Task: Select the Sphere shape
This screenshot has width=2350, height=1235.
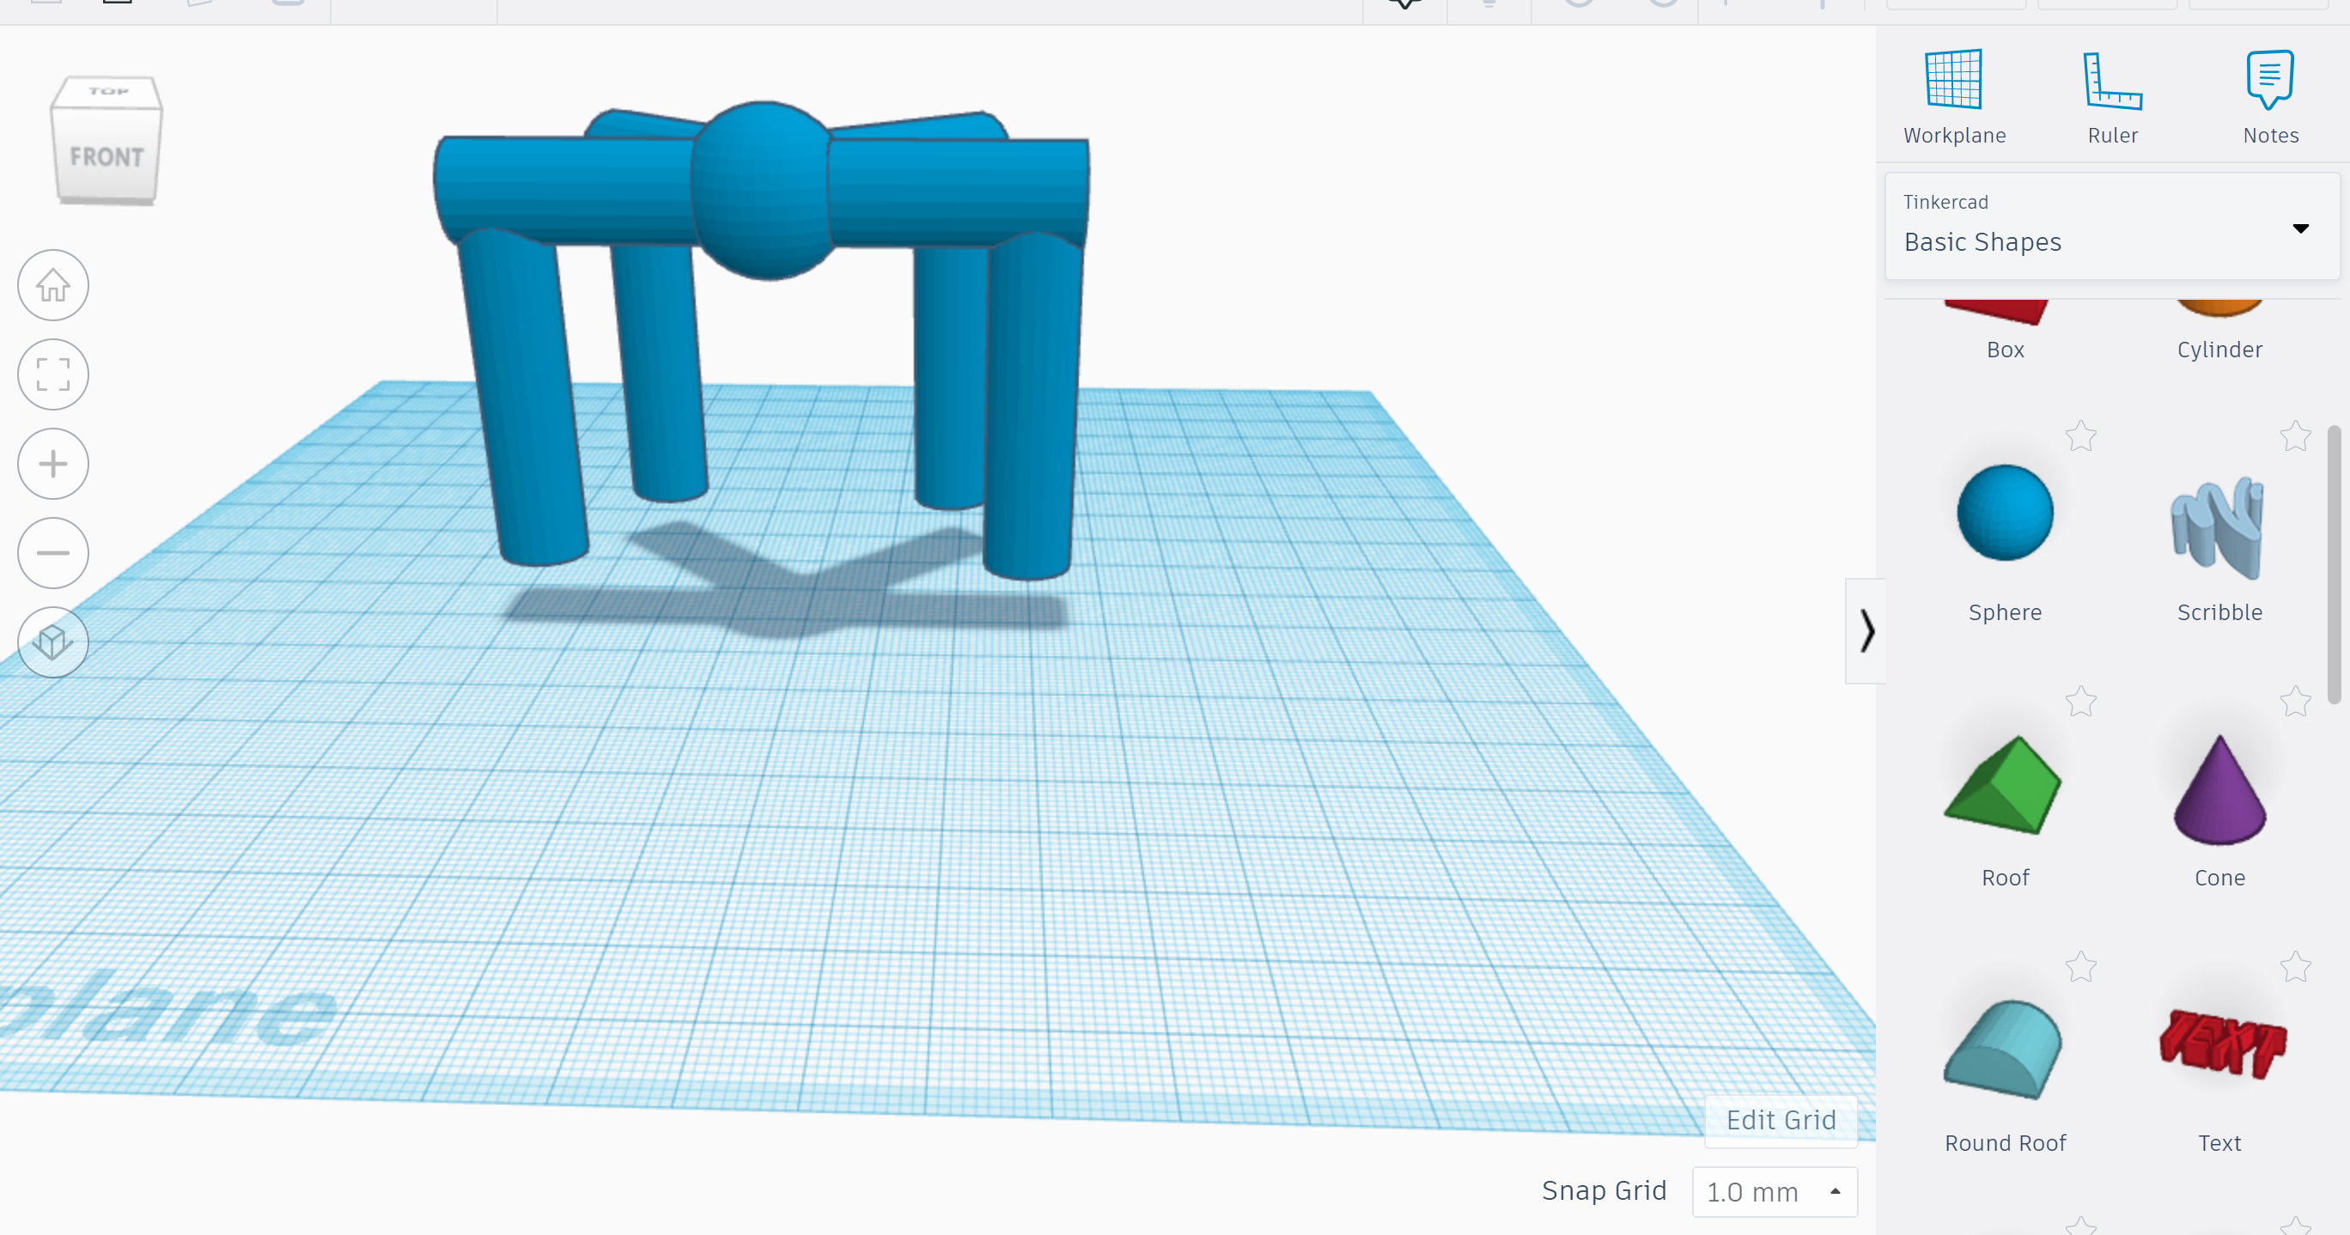Action: tap(2004, 513)
